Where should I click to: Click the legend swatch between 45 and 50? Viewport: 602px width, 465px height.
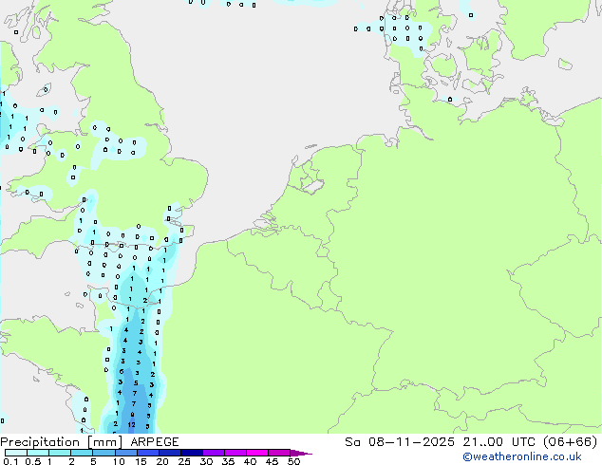click(279, 453)
